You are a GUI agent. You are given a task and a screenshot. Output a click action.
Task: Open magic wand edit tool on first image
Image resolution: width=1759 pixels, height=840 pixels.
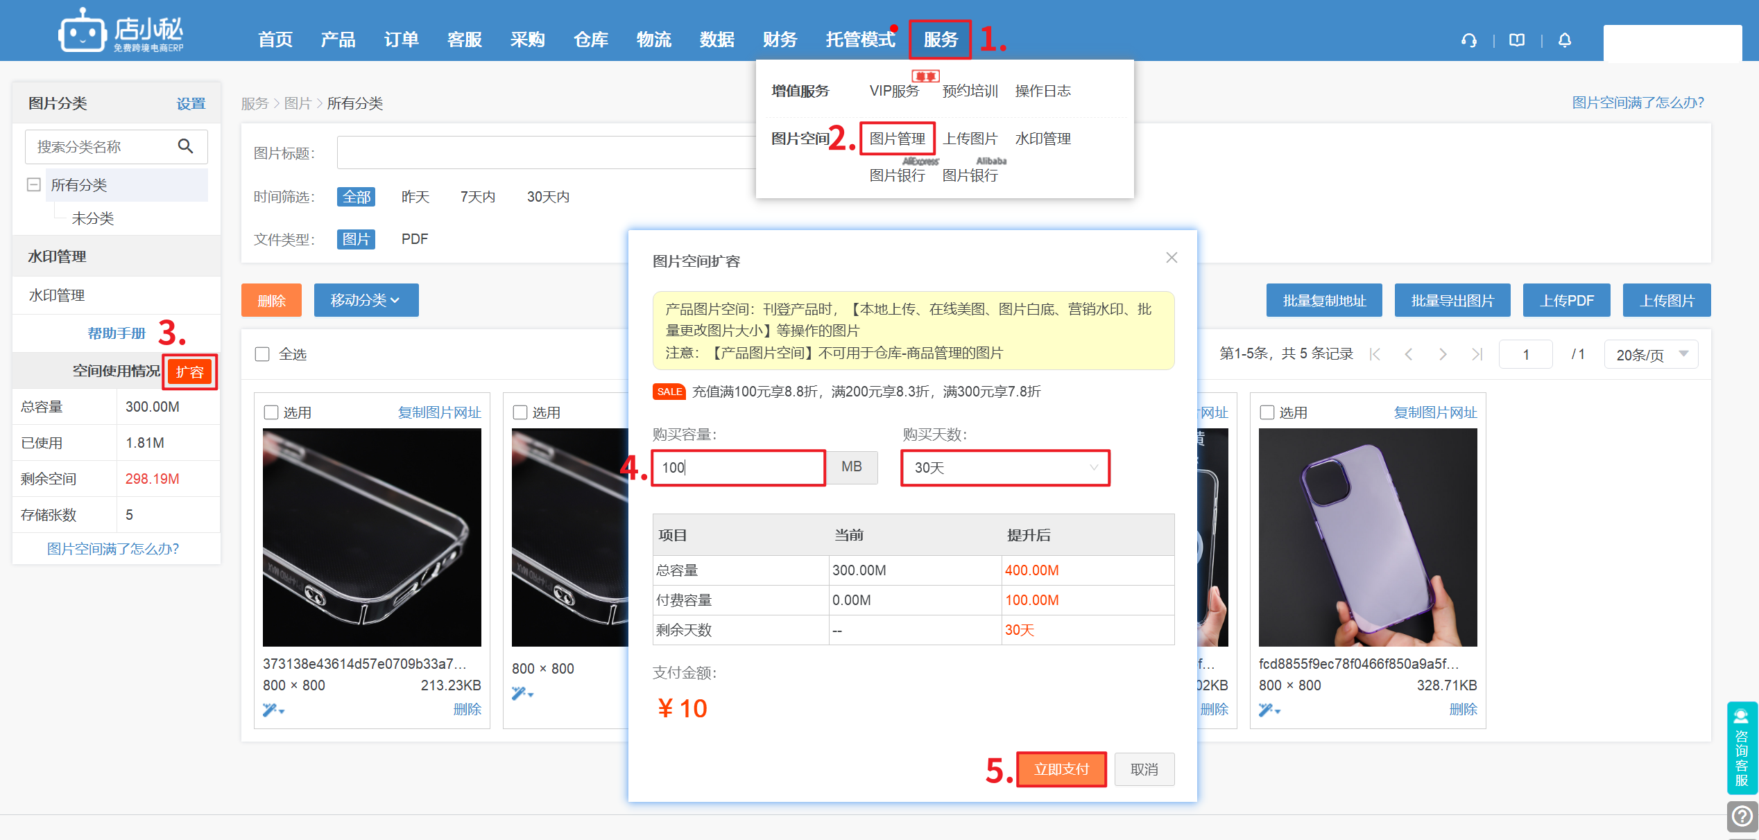(x=273, y=709)
